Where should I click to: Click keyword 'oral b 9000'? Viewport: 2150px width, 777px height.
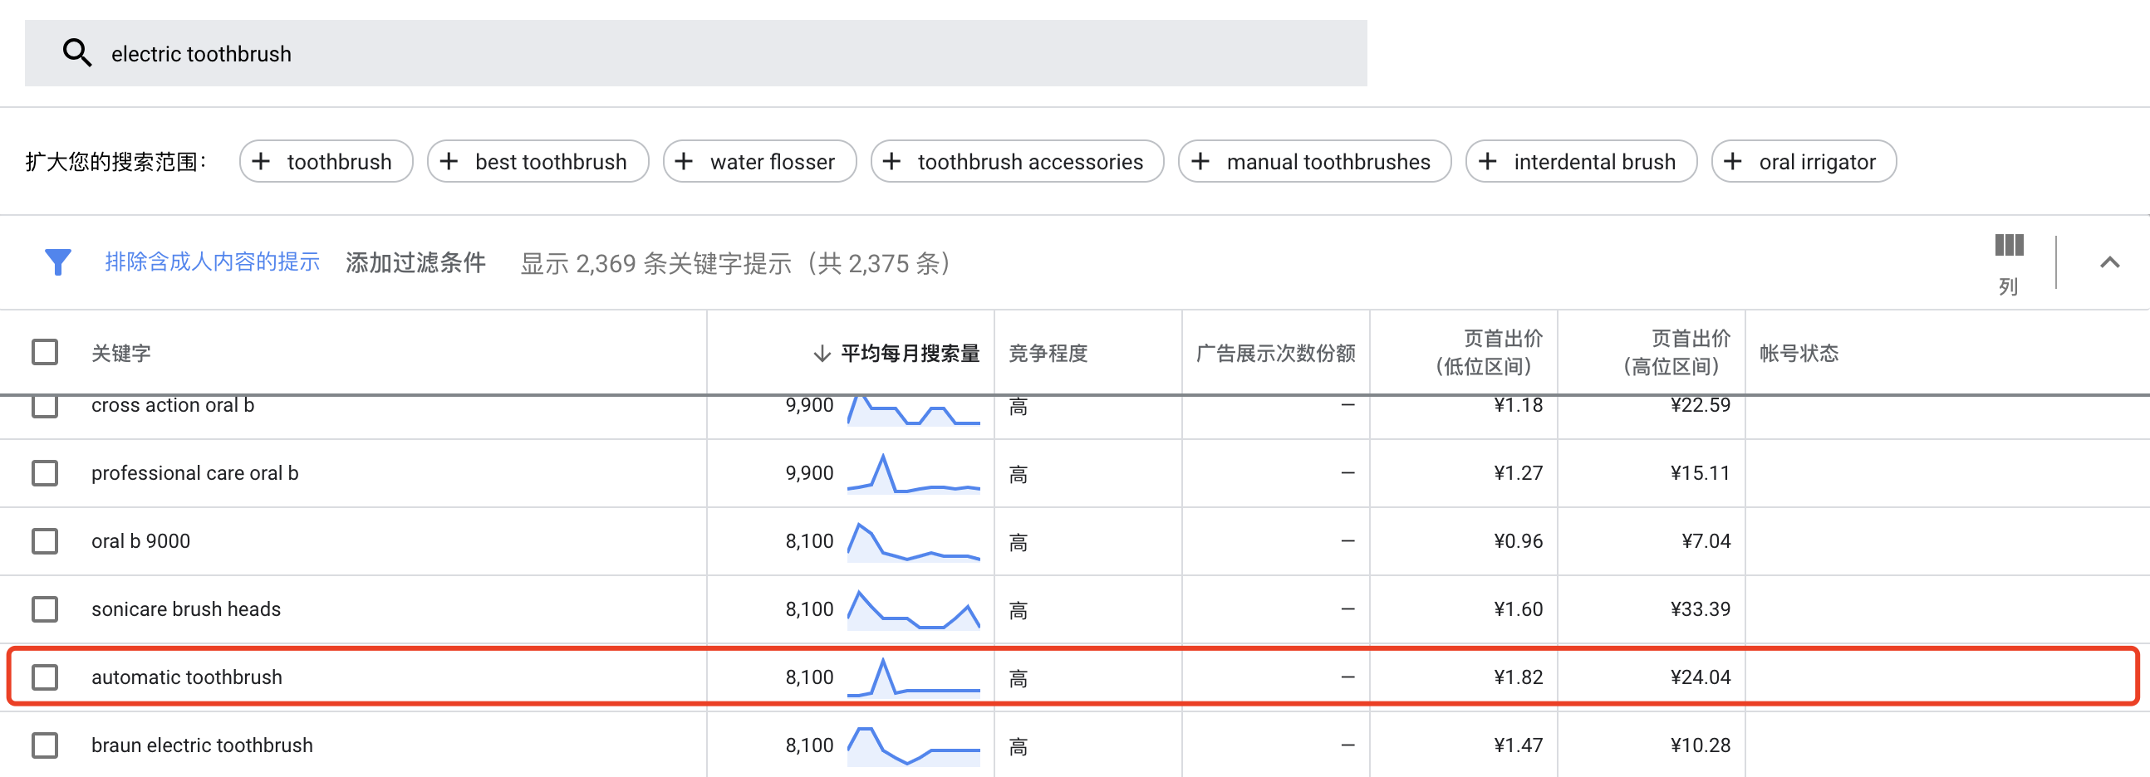coord(140,542)
